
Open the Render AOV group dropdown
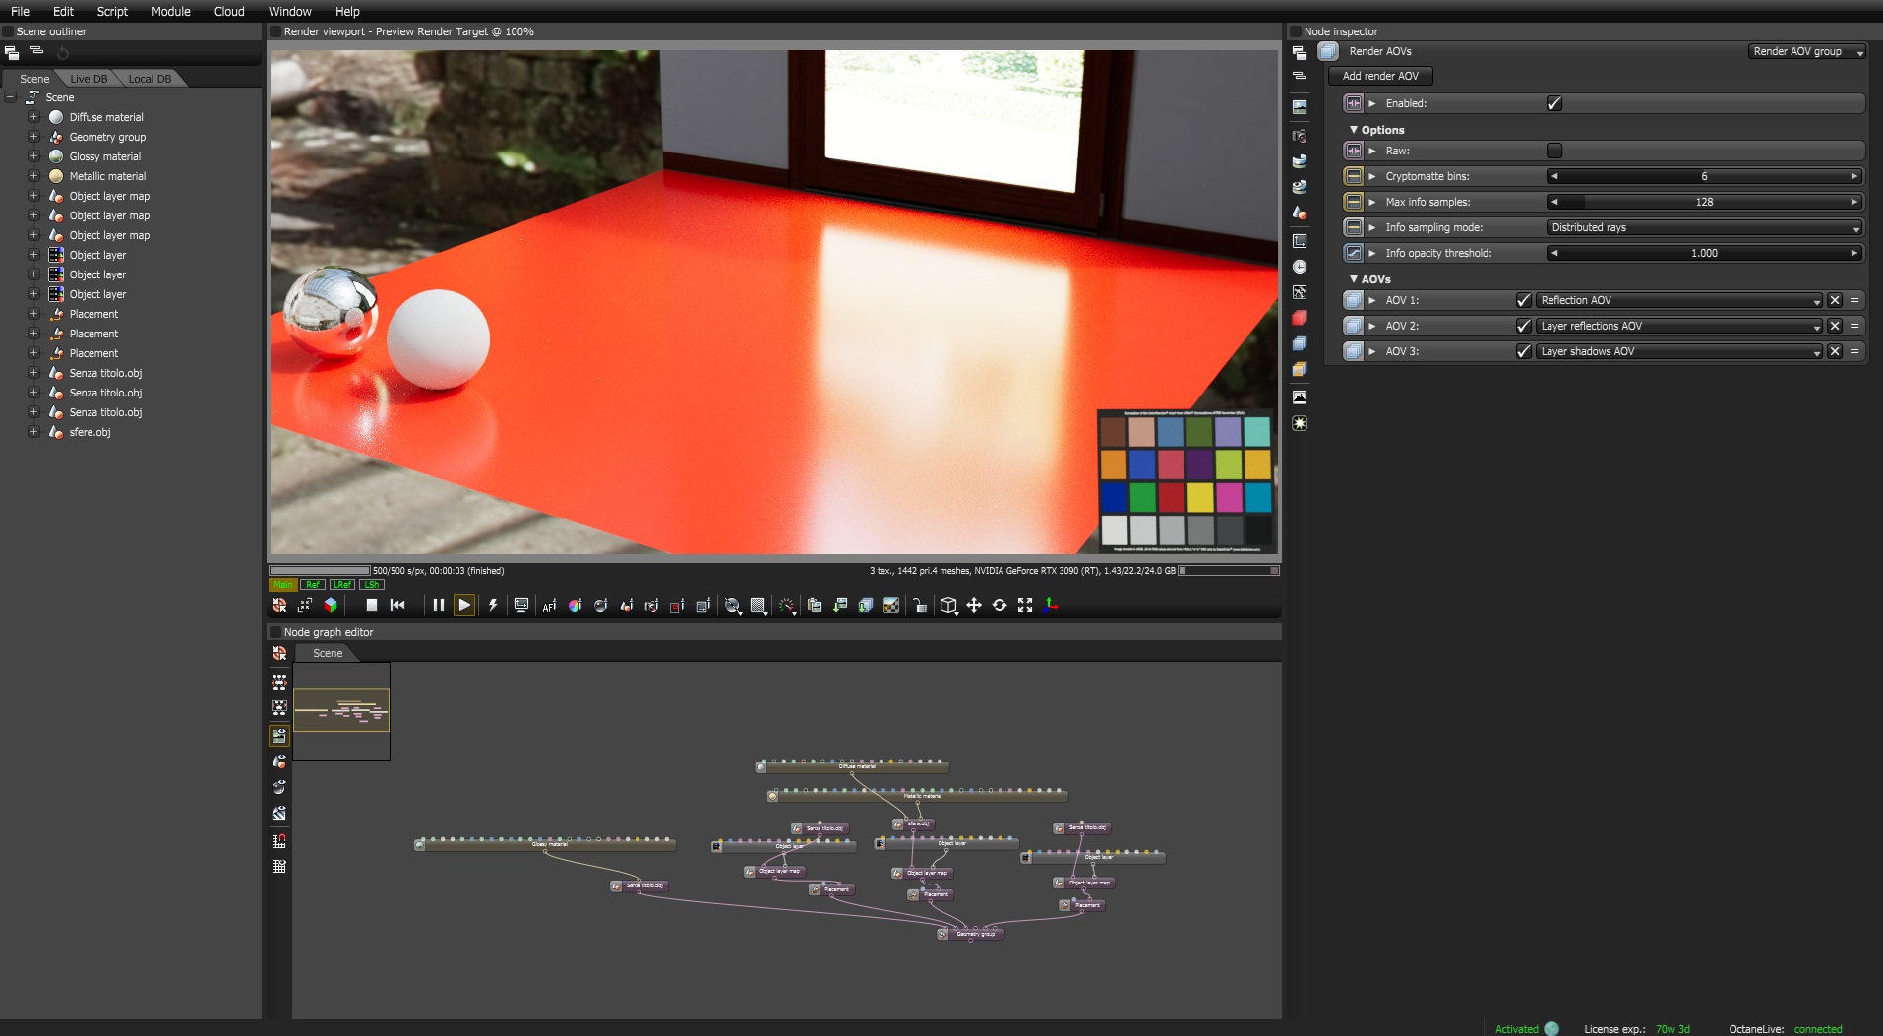1806,51
